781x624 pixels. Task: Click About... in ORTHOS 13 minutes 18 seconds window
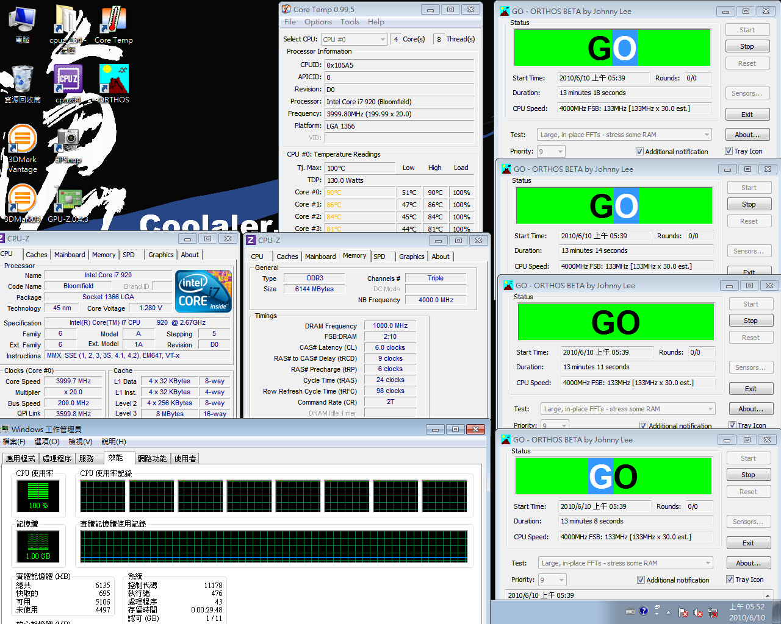coord(747,135)
